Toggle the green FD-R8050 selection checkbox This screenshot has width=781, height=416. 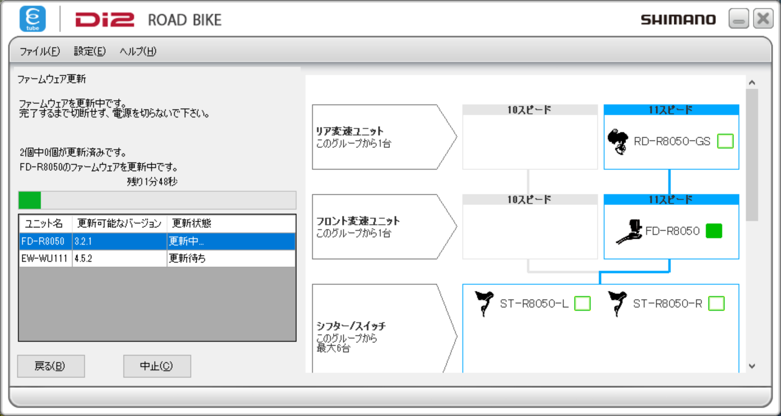713,232
